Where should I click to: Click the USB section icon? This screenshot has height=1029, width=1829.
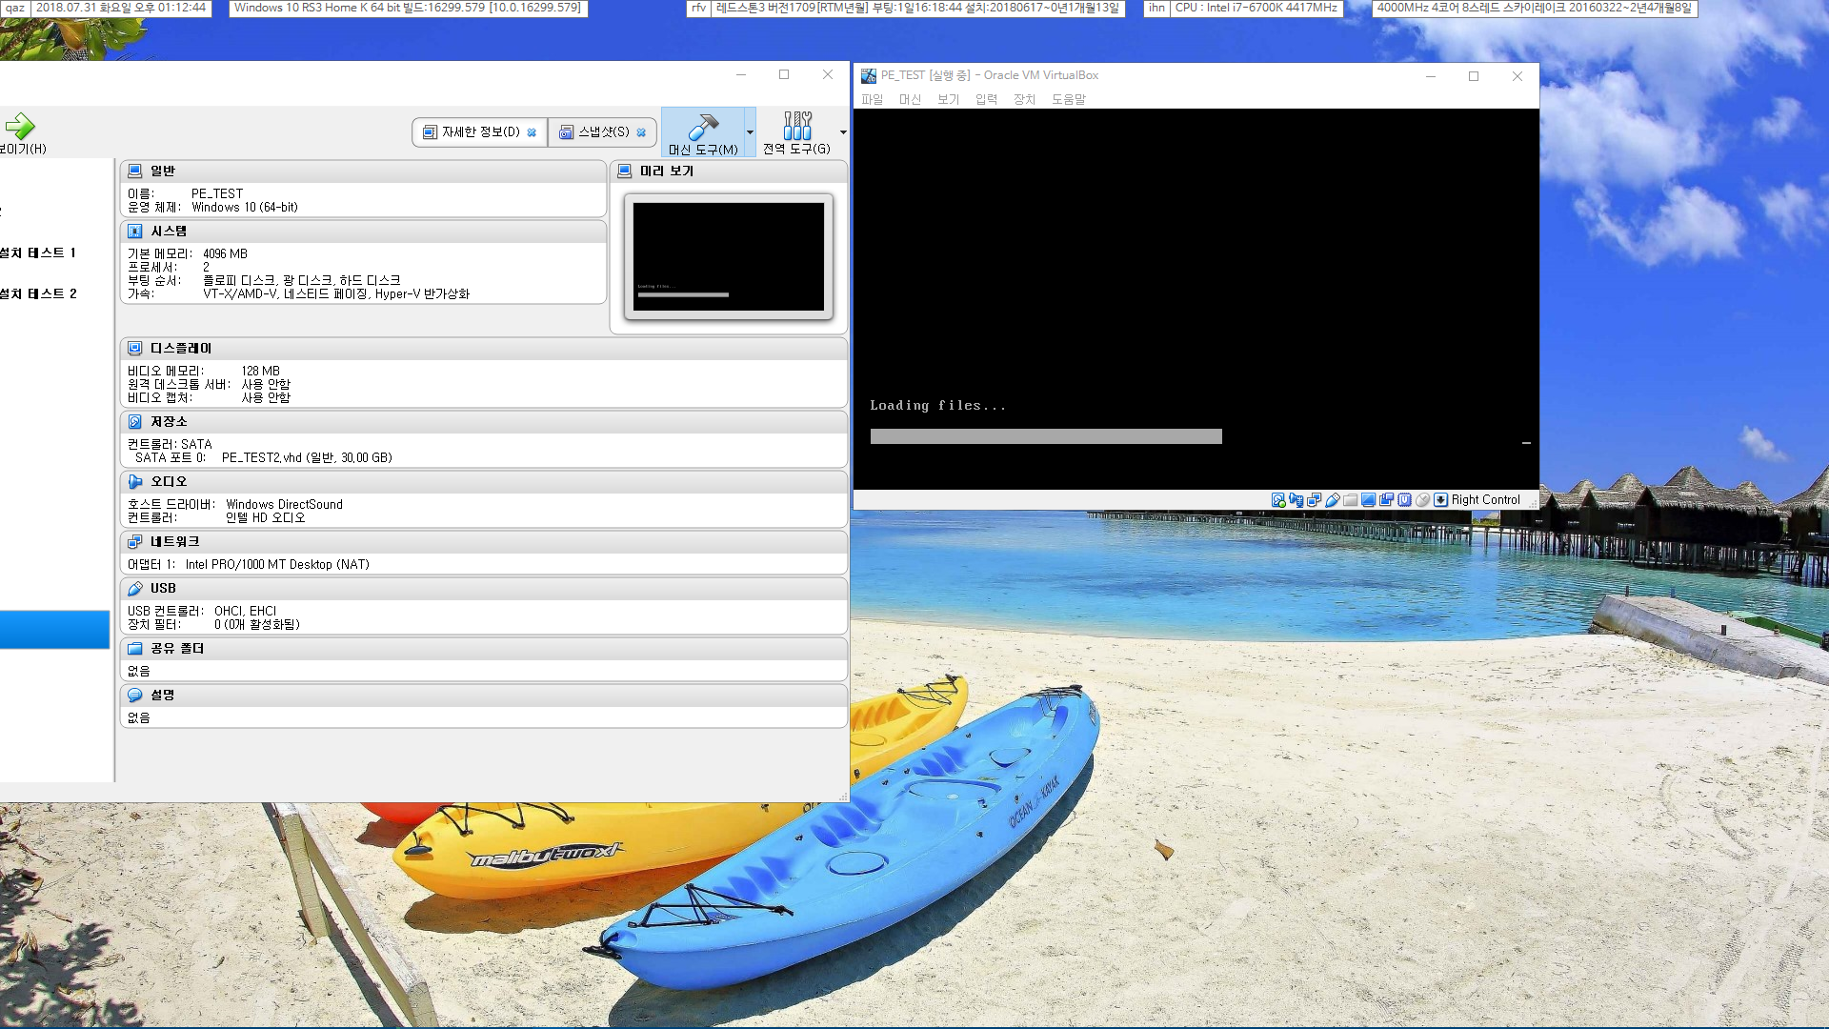pos(135,588)
